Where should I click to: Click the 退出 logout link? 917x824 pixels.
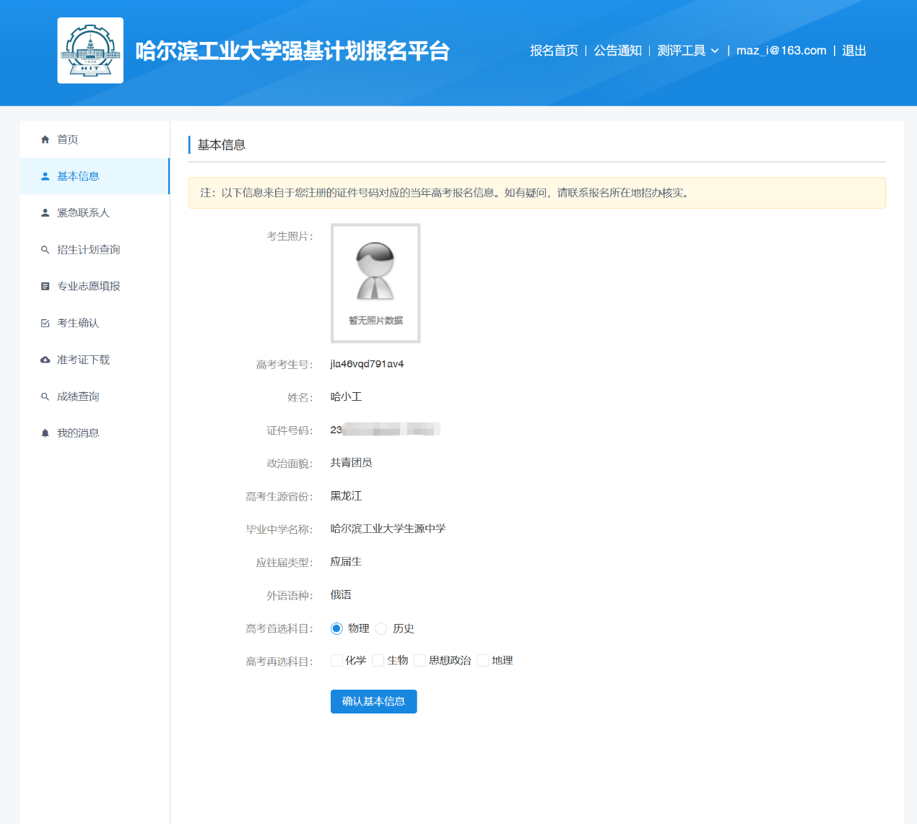point(853,51)
